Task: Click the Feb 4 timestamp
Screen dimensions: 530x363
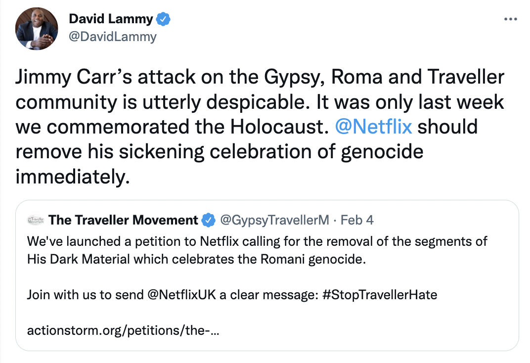Action: tap(357, 220)
